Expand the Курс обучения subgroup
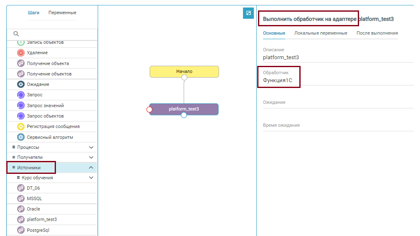 pyautogui.click(x=91, y=178)
